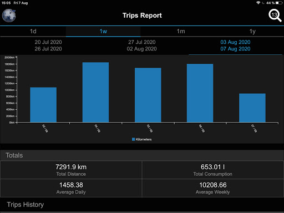The image size is (284, 213).
Task: Tap the first bar for 03/08
Action: pos(43,105)
